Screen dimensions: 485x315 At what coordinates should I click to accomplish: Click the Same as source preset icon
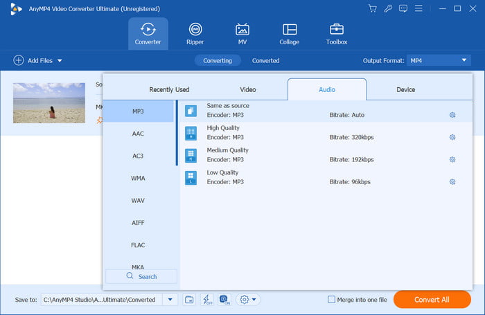pos(191,111)
